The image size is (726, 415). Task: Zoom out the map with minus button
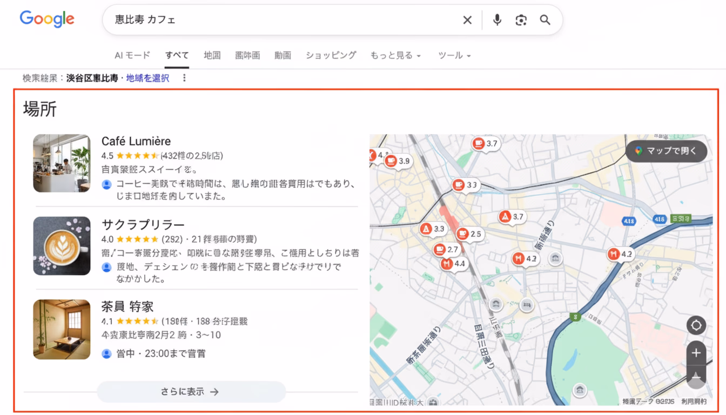pos(696,377)
